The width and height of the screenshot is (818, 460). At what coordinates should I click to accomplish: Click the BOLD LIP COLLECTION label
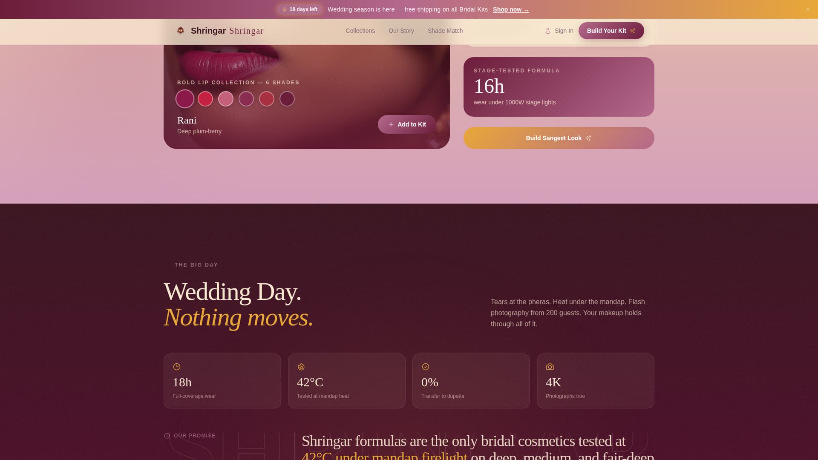point(238,83)
